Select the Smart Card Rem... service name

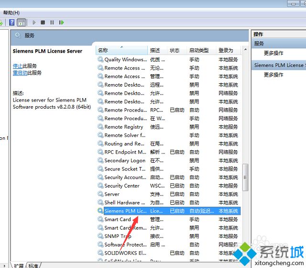click(x=125, y=228)
